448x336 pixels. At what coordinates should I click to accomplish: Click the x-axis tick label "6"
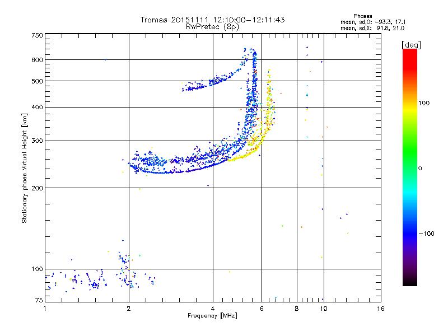tap(262, 309)
